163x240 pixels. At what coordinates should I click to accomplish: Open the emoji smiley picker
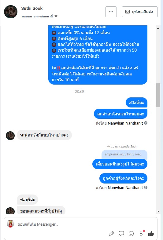[x=131, y=234]
